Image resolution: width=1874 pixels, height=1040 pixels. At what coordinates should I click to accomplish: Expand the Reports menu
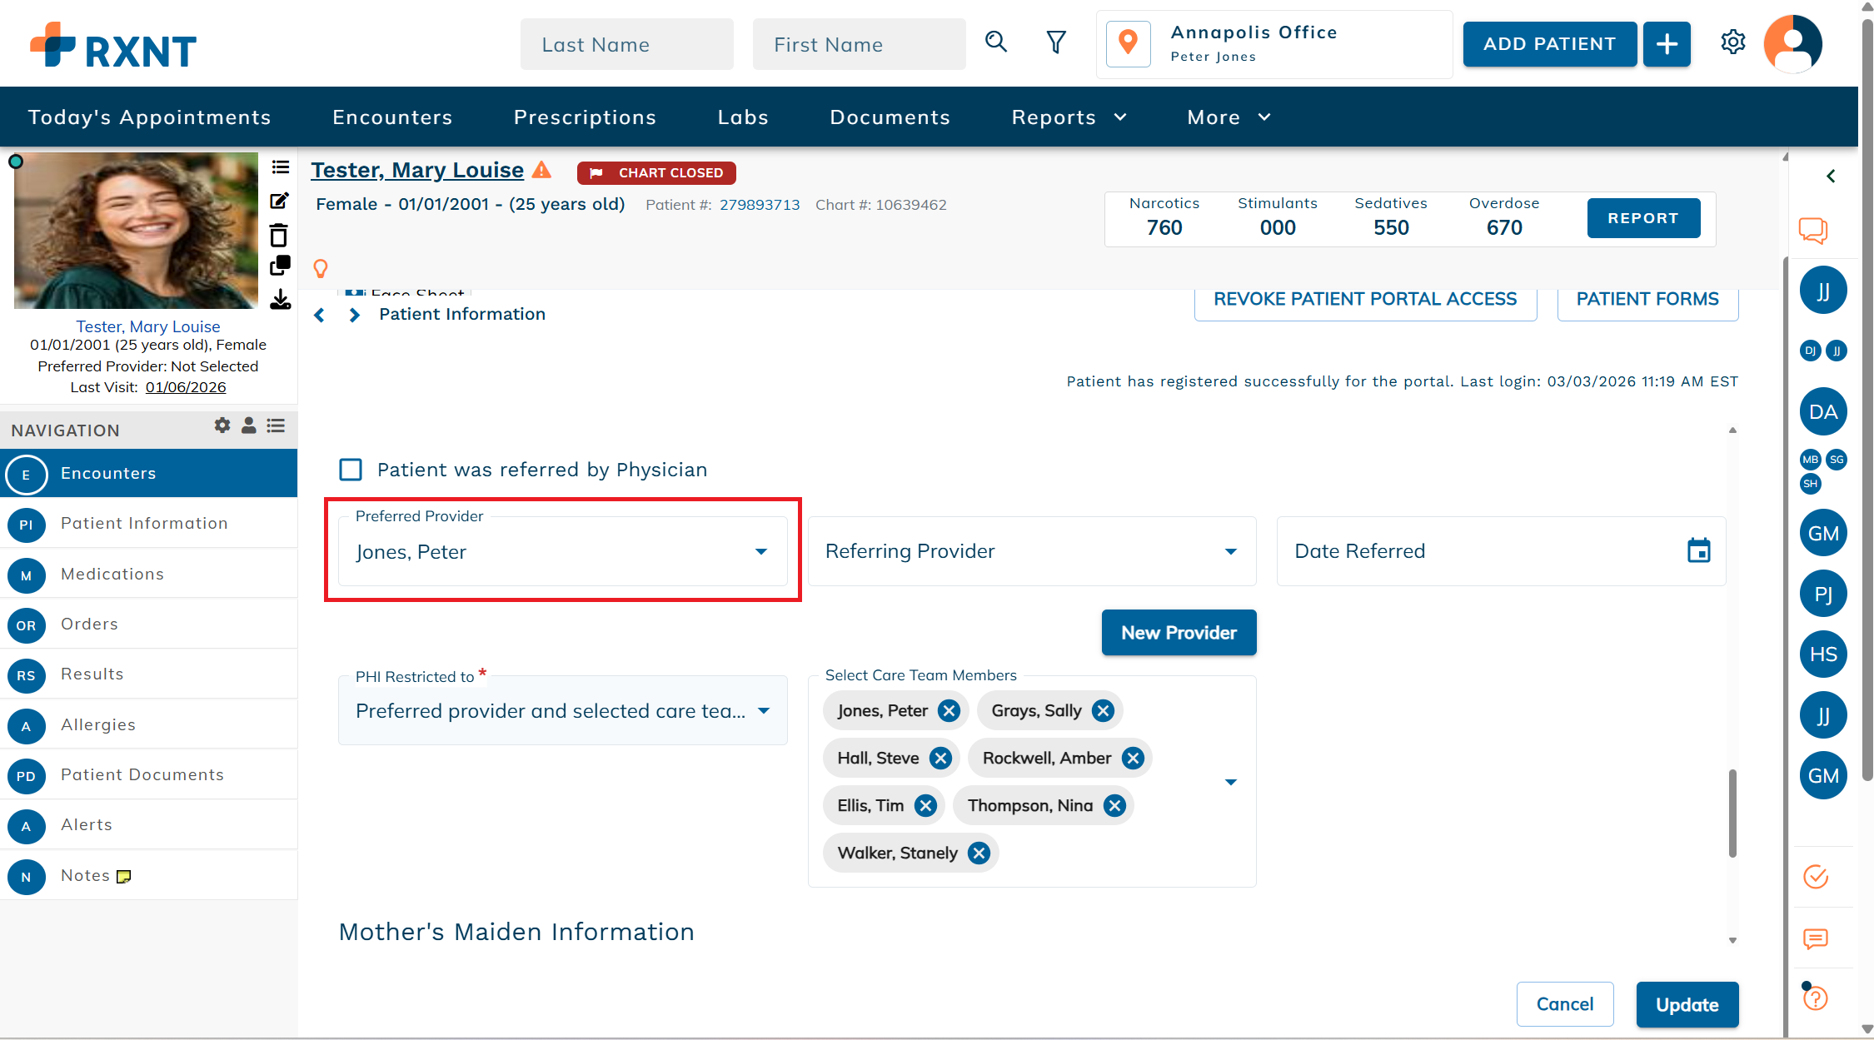1069,117
